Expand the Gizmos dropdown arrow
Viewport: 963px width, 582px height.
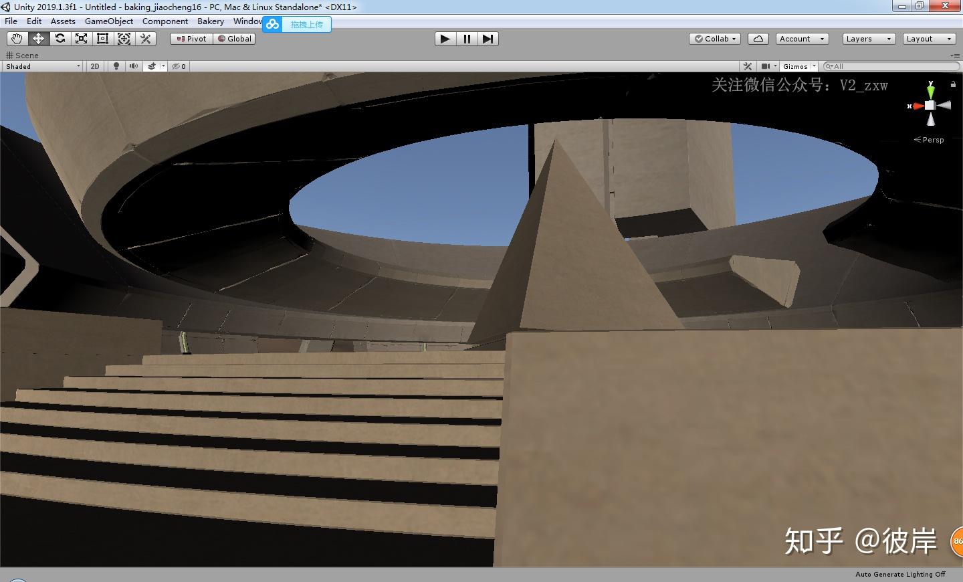pyautogui.click(x=814, y=66)
